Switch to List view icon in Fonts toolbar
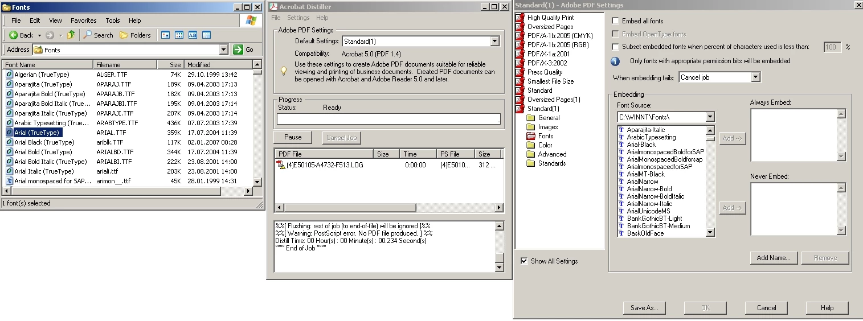 point(179,35)
